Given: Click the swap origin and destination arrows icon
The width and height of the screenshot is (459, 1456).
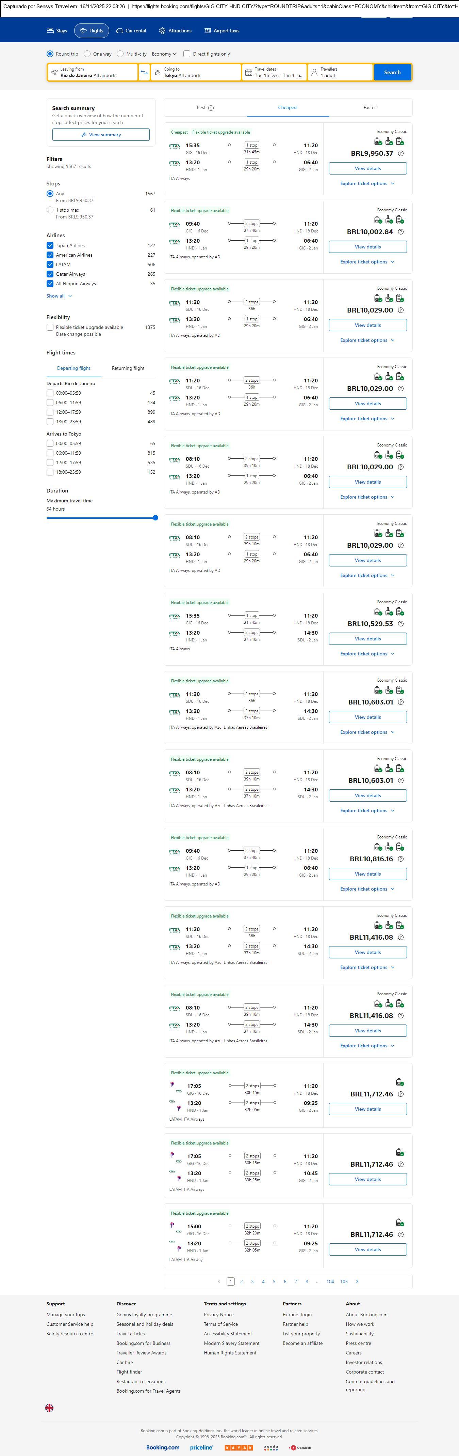Looking at the screenshot, I should click(x=144, y=72).
